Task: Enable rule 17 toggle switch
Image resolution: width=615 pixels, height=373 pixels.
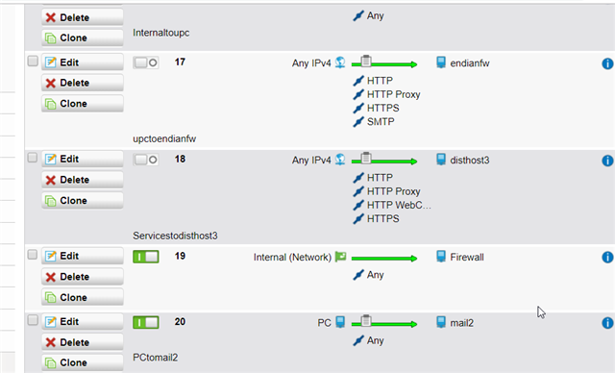Action: point(146,62)
